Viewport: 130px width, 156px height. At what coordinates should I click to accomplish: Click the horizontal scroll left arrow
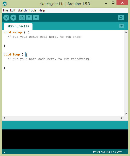coord(4,118)
